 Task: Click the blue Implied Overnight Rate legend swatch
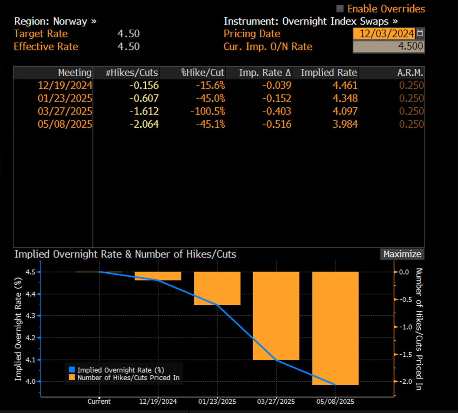[72, 370]
